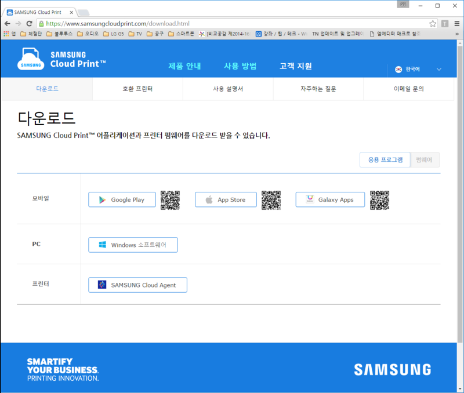Select the 다운로드 sub-tab
The height and width of the screenshot is (393, 464).
click(x=48, y=89)
